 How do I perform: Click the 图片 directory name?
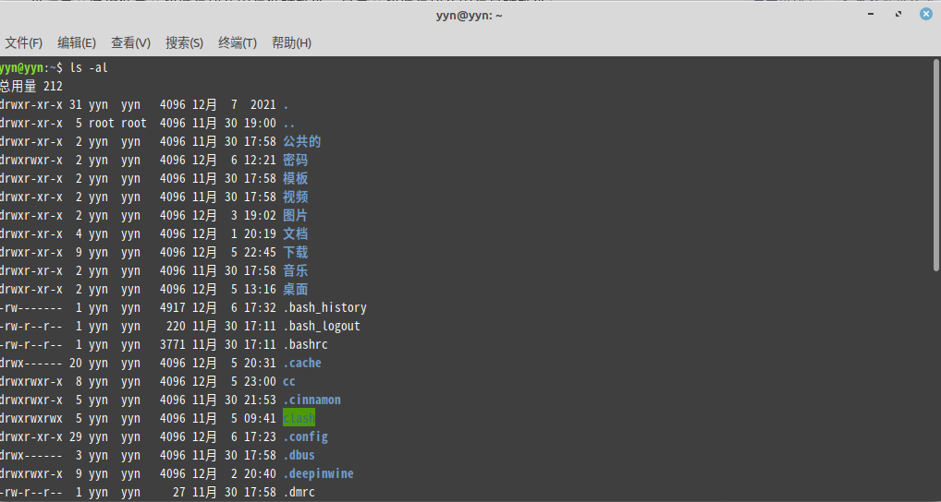pyautogui.click(x=295, y=216)
